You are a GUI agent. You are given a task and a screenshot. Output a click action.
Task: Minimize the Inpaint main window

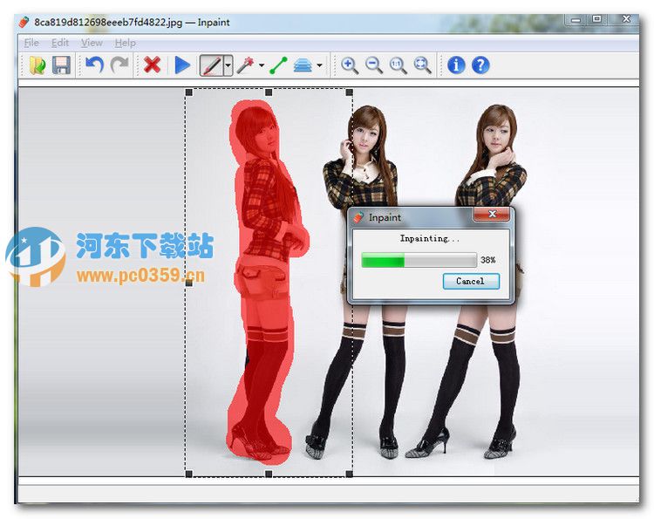576,19
